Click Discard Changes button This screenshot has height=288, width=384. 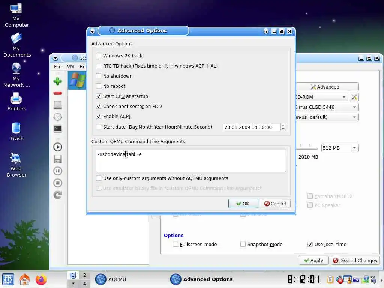coord(355,260)
